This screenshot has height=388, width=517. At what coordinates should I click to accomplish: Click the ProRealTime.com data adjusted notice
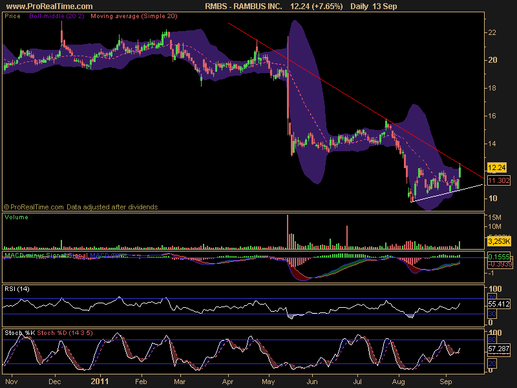tap(81, 207)
